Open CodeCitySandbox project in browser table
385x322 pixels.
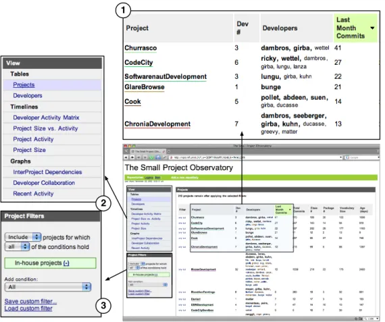[202, 311]
